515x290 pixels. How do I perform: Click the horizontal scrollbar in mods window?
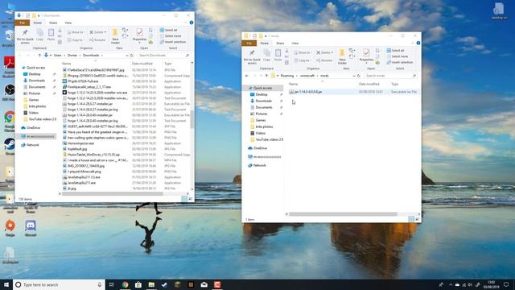[343, 214]
